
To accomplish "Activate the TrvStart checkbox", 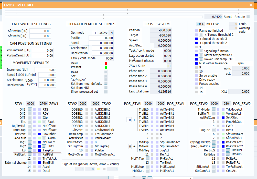I will (x=30, y=134).
